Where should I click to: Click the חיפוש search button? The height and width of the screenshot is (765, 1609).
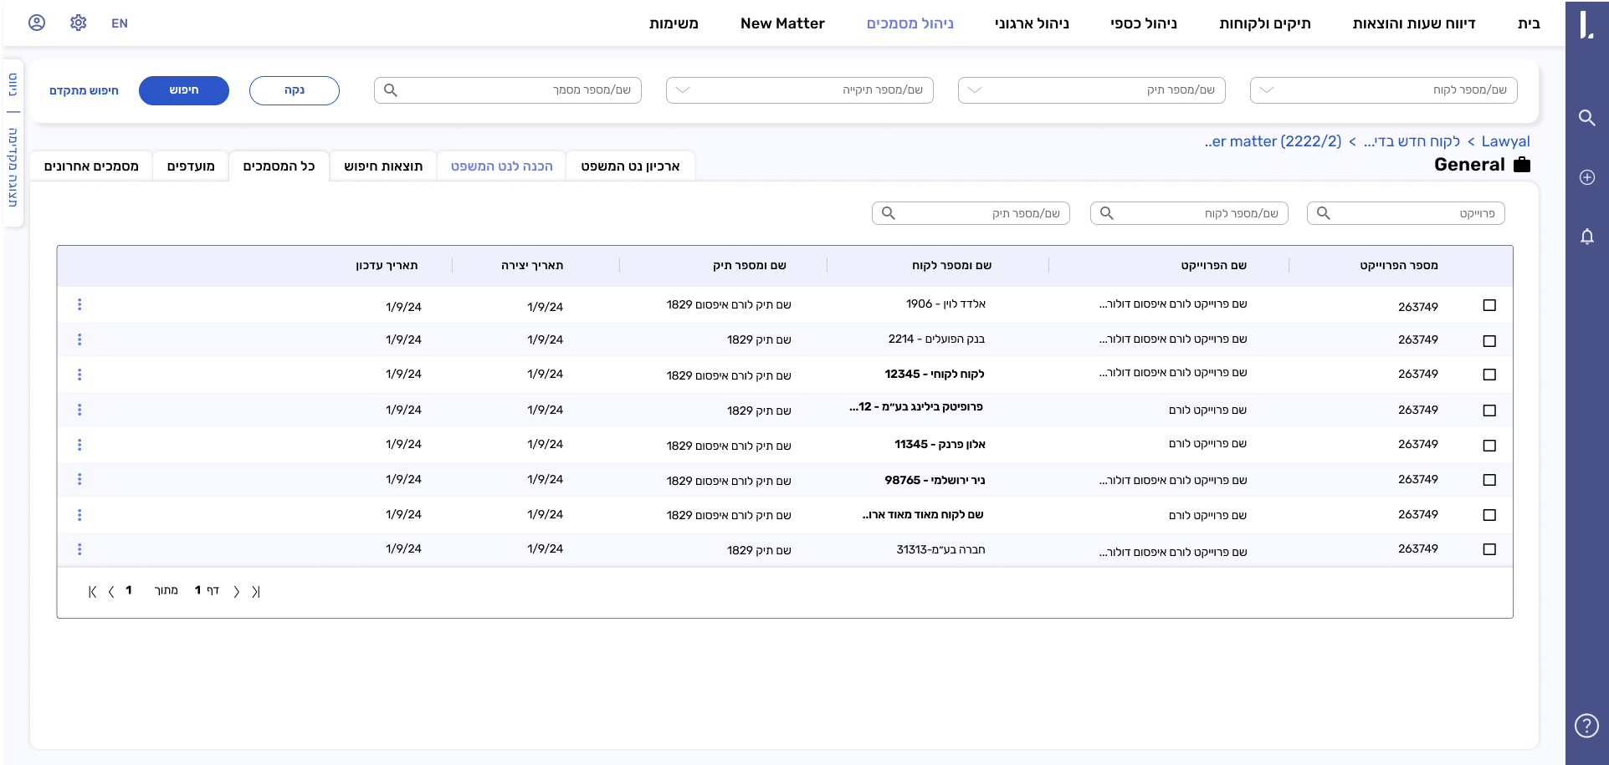click(184, 90)
